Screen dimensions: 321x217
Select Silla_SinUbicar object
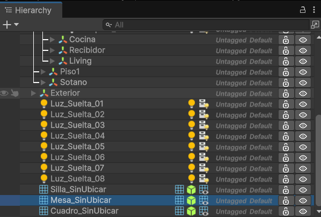78,190
